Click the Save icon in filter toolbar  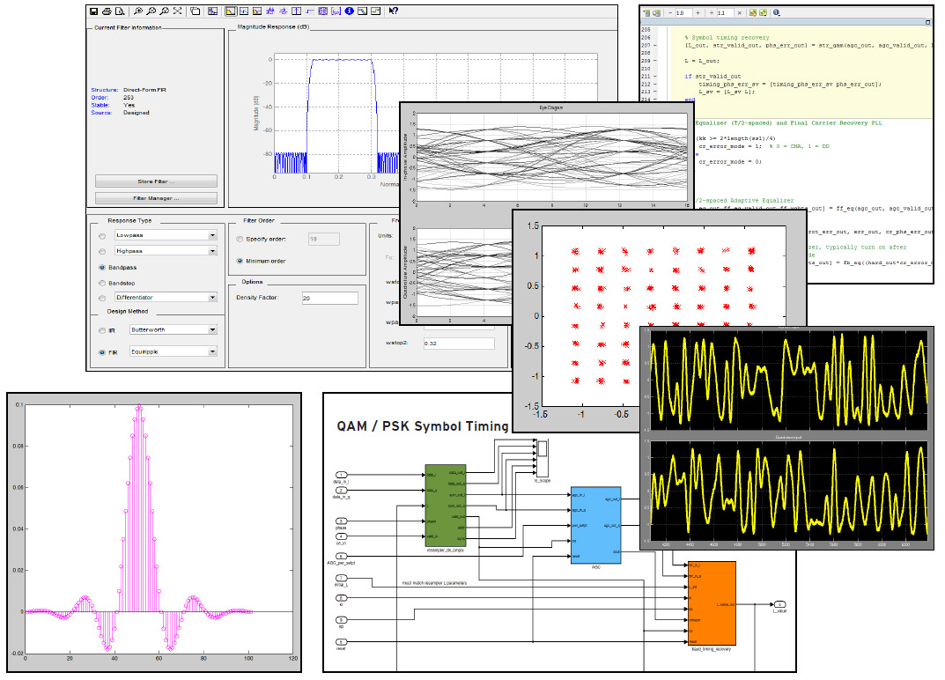94,11
